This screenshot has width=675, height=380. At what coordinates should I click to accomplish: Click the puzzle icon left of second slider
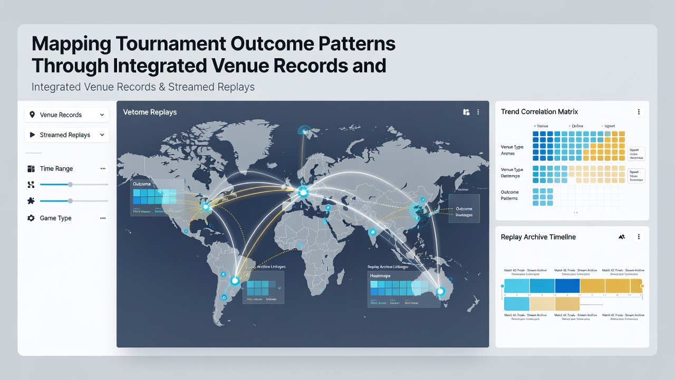(30, 201)
